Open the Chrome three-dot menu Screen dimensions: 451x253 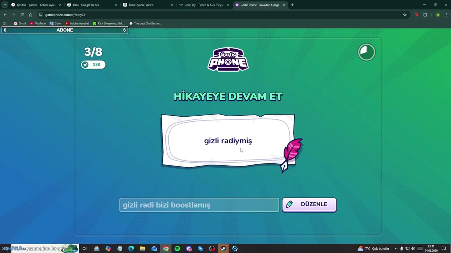click(446, 15)
